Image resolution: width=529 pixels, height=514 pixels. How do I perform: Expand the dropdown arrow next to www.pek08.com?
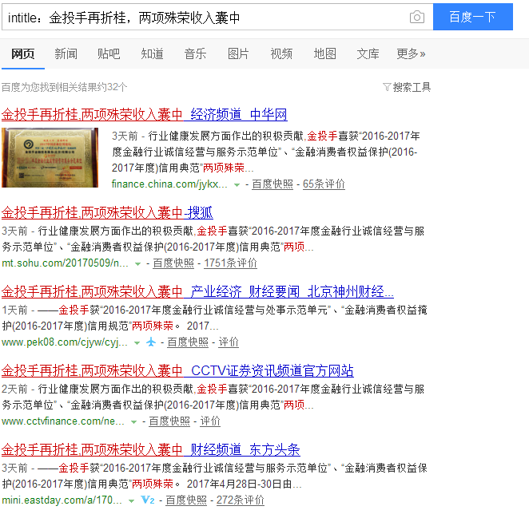click(x=137, y=342)
